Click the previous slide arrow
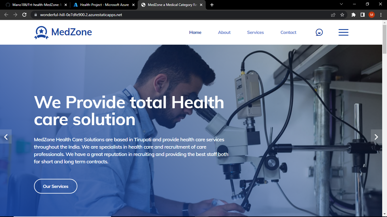This screenshot has height=217, width=387. coord(6,137)
